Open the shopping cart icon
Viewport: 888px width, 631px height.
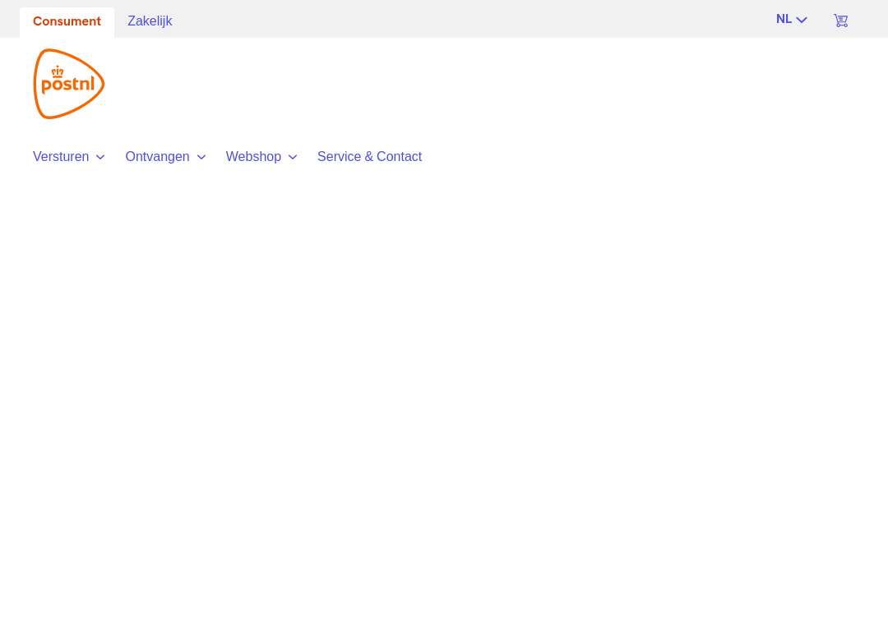coord(840,21)
